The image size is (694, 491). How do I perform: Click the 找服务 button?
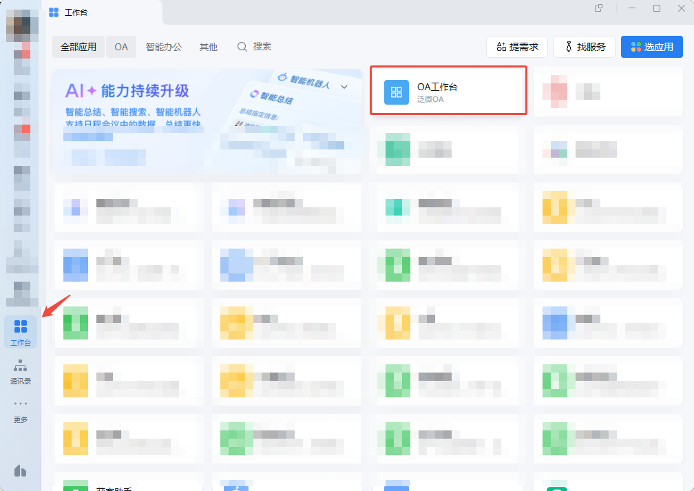(x=585, y=47)
